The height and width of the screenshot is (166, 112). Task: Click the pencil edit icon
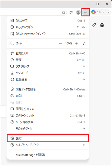94,25
